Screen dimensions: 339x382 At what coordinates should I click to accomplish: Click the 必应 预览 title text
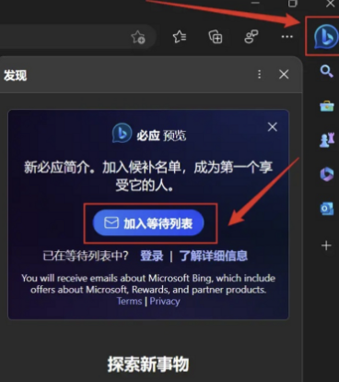coord(161,135)
